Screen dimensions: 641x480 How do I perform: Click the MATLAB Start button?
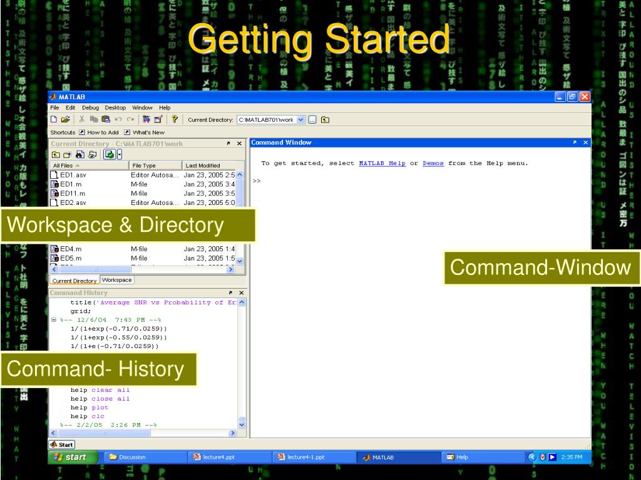click(62, 444)
